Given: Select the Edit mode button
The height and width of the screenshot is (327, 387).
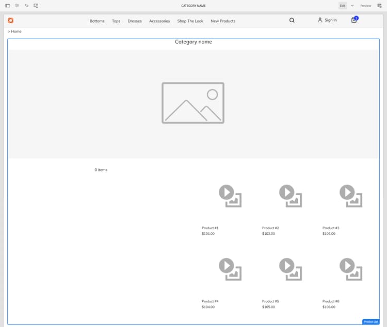Looking at the screenshot, I should click(x=342, y=6).
